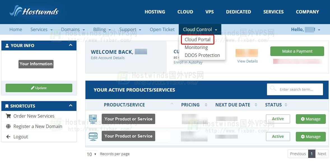Open the Domains dropdown menu

[x=73, y=29]
